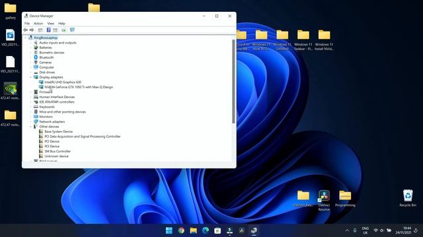Click the Update device driver toolbar icon

(63, 30)
